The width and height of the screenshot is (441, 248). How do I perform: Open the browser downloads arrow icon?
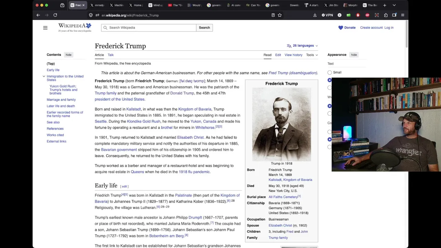pyautogui.click(x=315, y=15)
